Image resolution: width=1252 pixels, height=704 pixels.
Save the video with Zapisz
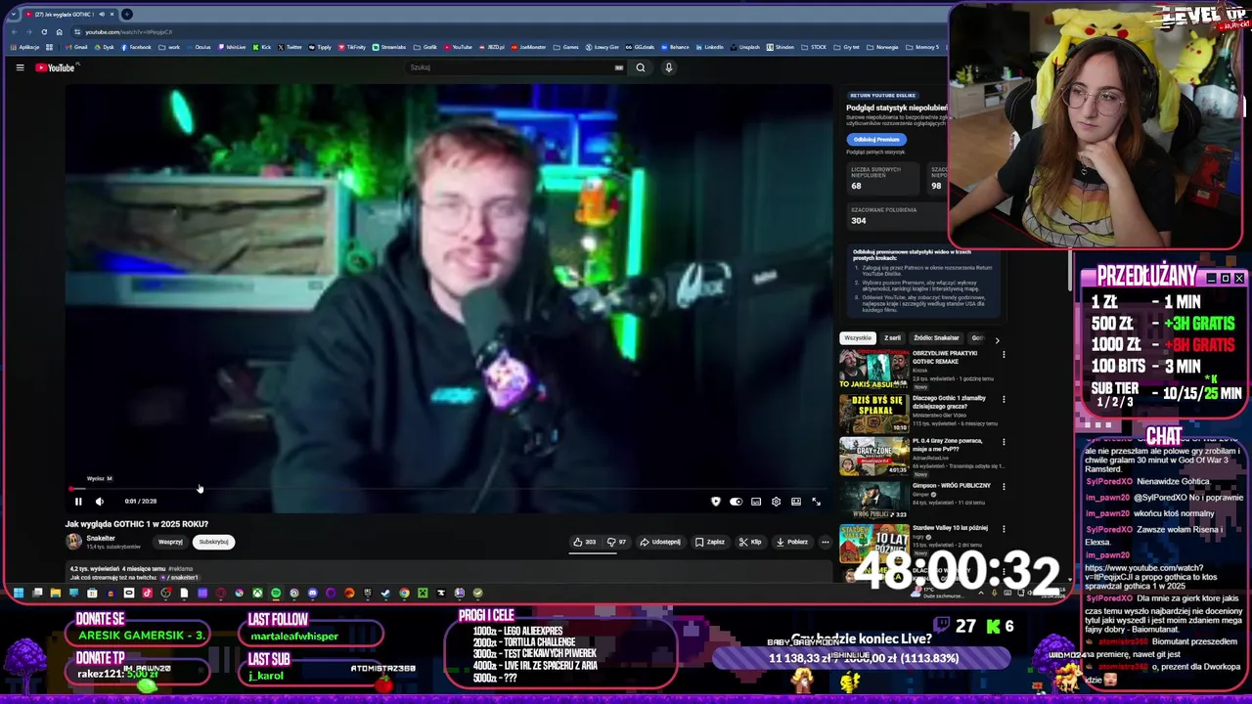710,542
